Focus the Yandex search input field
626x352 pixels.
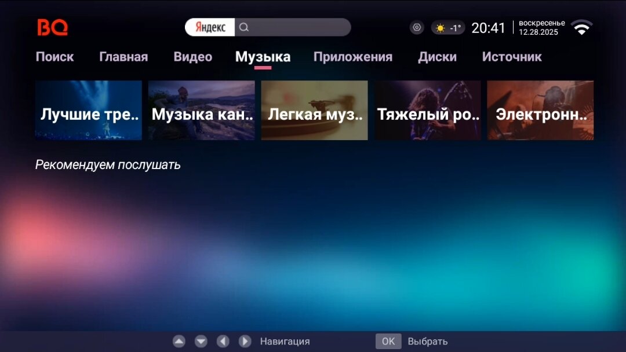[293, 27]
